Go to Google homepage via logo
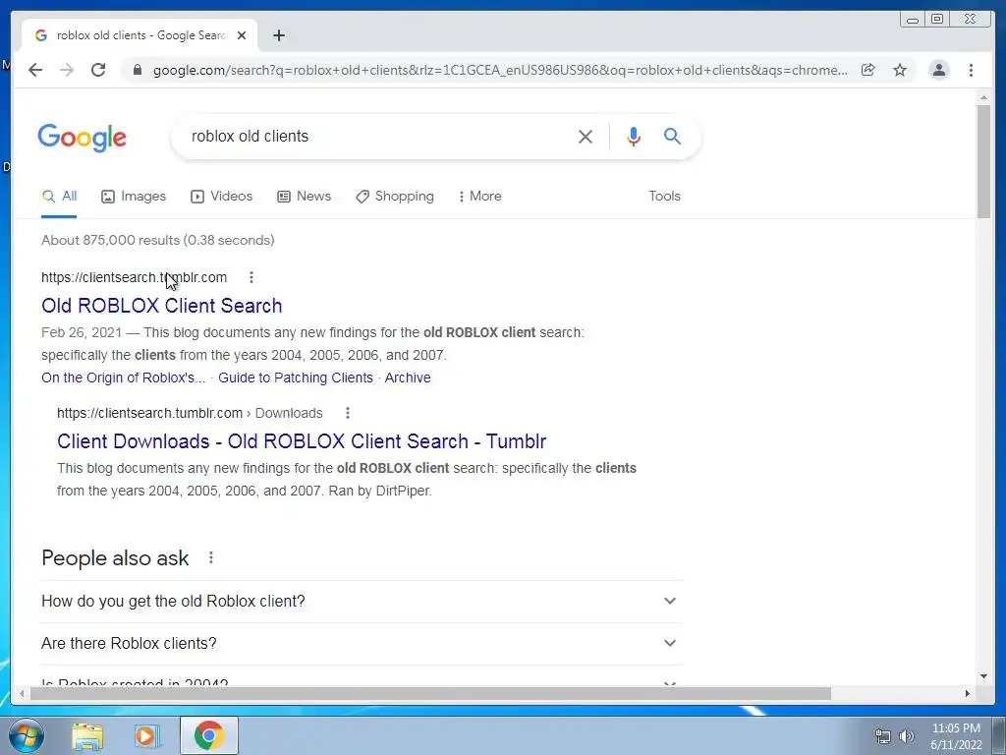The height and width of the screenshot is (755, 1006). click(x=83, y=138)
